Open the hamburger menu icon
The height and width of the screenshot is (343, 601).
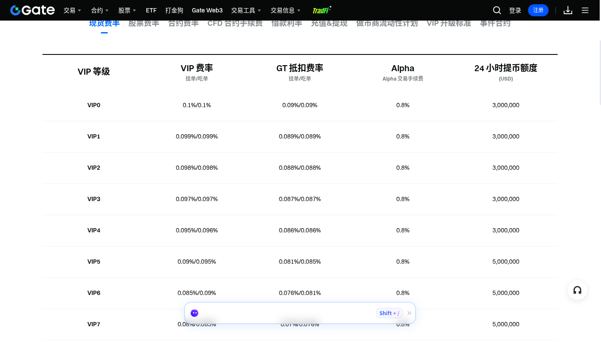point(585,10)
